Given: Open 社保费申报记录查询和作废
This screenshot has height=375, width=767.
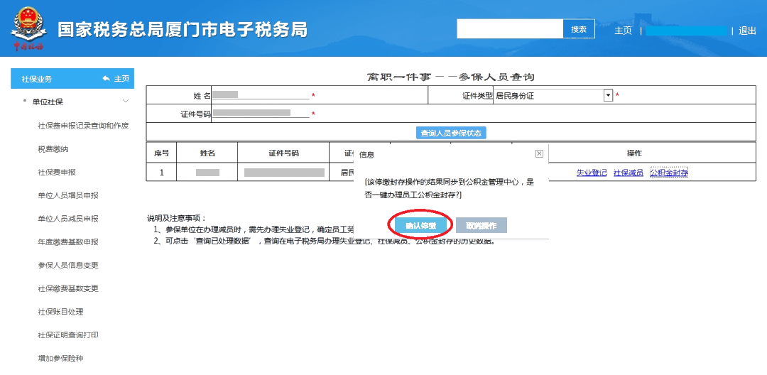Looking at the screenshot, I should [x=83, y=126].
